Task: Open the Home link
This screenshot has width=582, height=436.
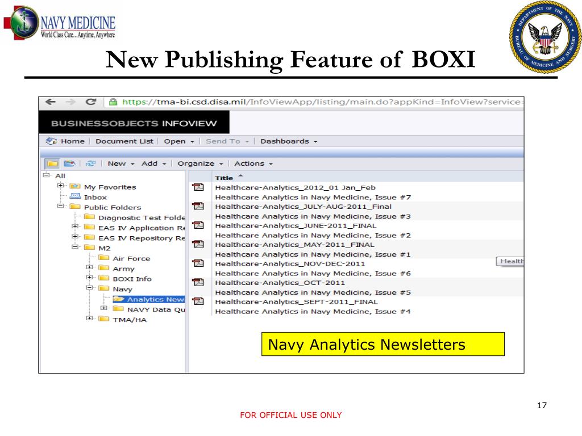Action: [x=73, y=141]
